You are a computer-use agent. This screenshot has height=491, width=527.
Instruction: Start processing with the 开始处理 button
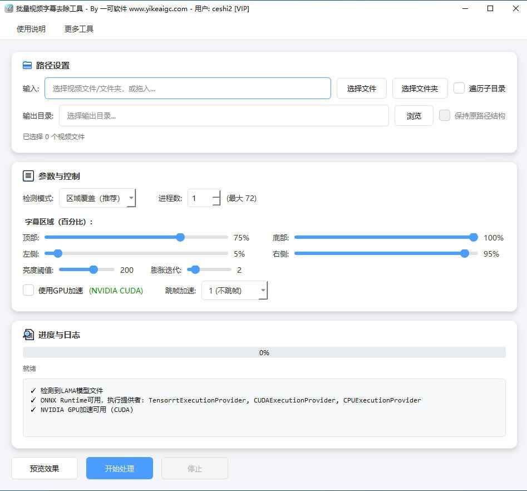pos(119,468)
